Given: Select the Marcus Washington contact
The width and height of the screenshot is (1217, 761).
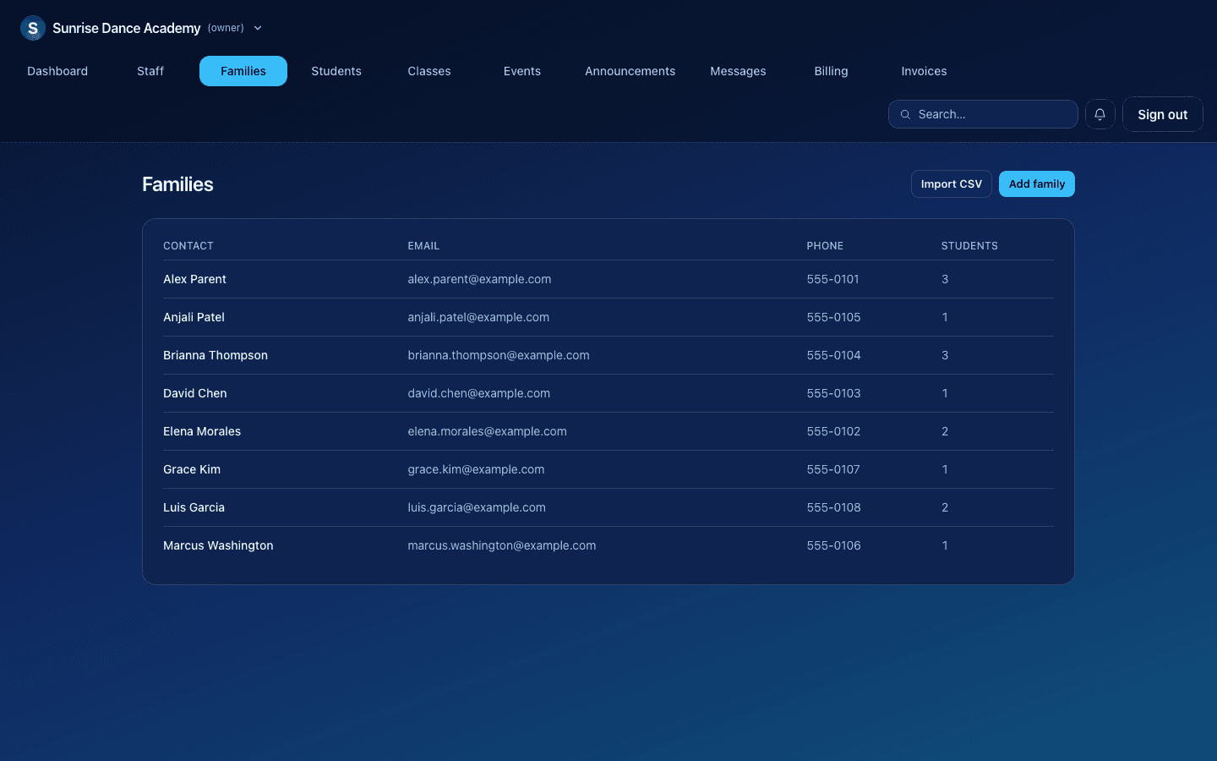Looking at the screenshot, I should [x=218, y=545].
